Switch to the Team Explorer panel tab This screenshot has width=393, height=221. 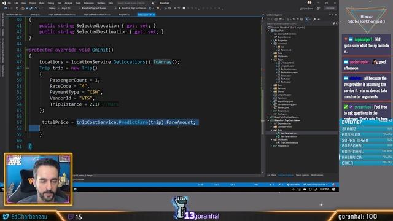(x=302, y=175)
